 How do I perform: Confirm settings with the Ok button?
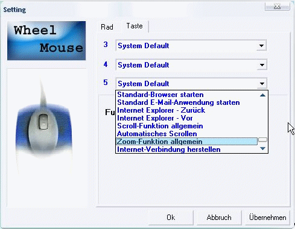[171, 218]
